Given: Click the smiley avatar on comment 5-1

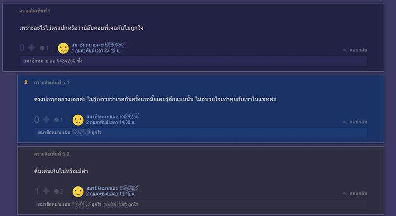Looking at the screenshot, I should click(x=78, y=120).
